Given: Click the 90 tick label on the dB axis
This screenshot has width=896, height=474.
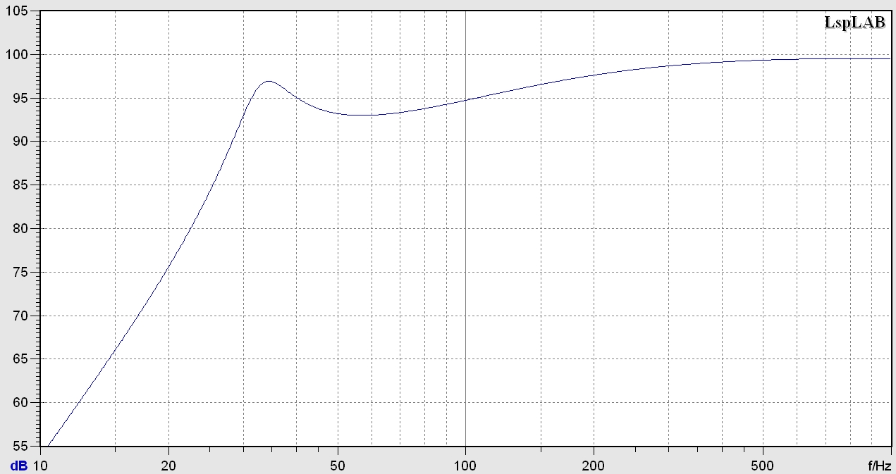Looking at the screenshot, I should pyautogui.click(x=21, y=142).
